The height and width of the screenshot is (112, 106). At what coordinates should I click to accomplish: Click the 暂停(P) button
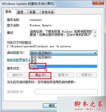coord(63,75)
